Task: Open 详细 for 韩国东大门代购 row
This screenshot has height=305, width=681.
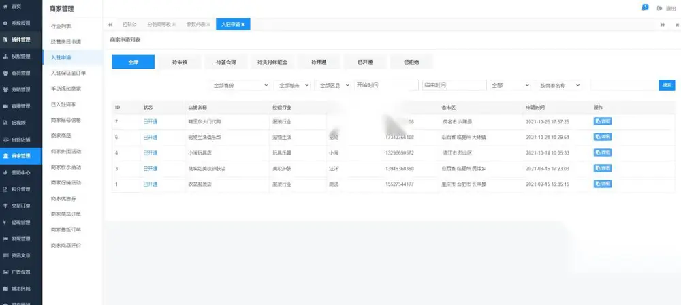Action: point(603,121)
